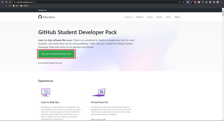This screenshot has width=224, height=121.
Task: Open the browser profile avatar
Action: (x=218, y=2)
